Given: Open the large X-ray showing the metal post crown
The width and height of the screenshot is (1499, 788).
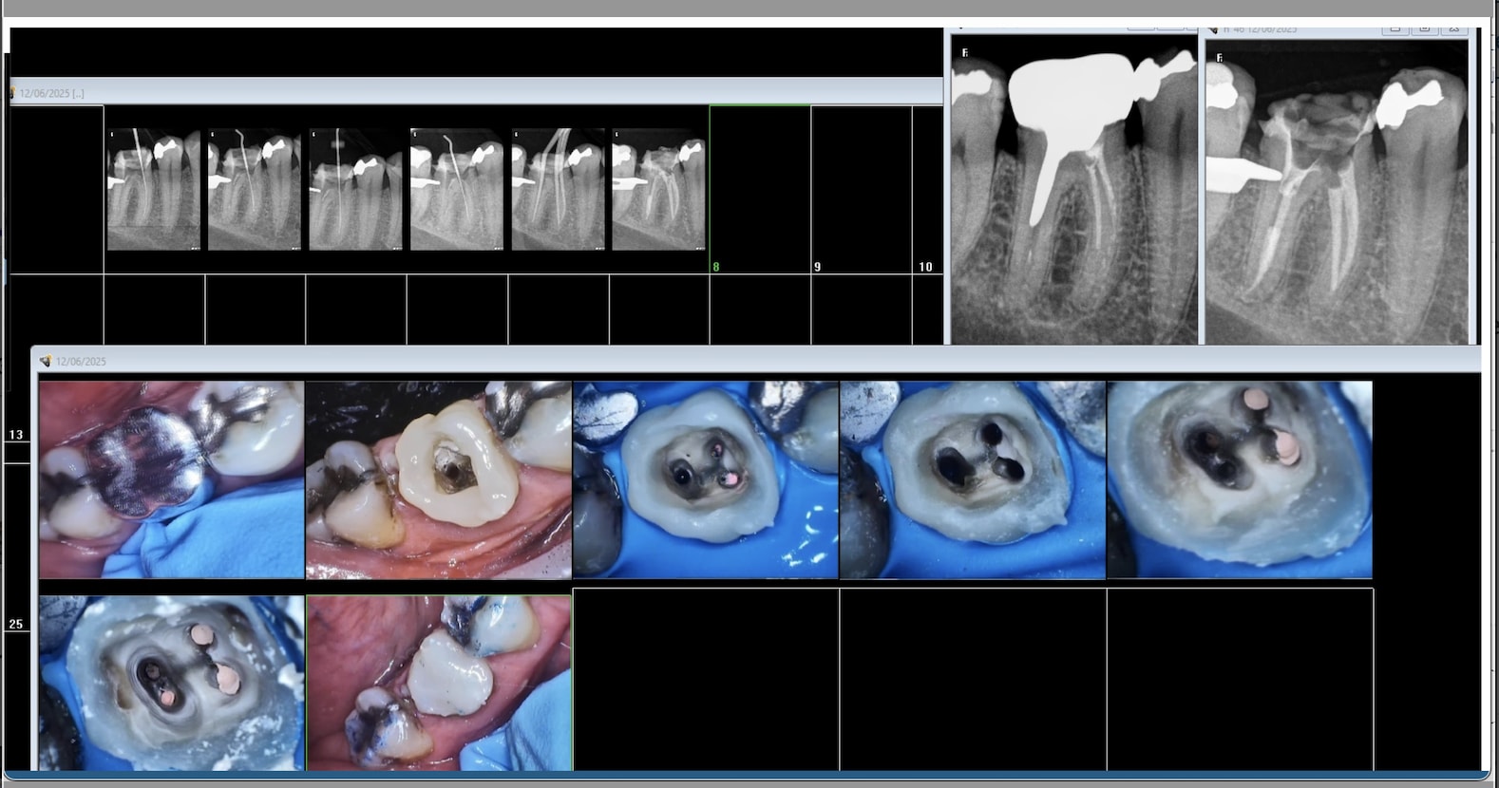Looking at the screenshot, I should click(1073, 190).
